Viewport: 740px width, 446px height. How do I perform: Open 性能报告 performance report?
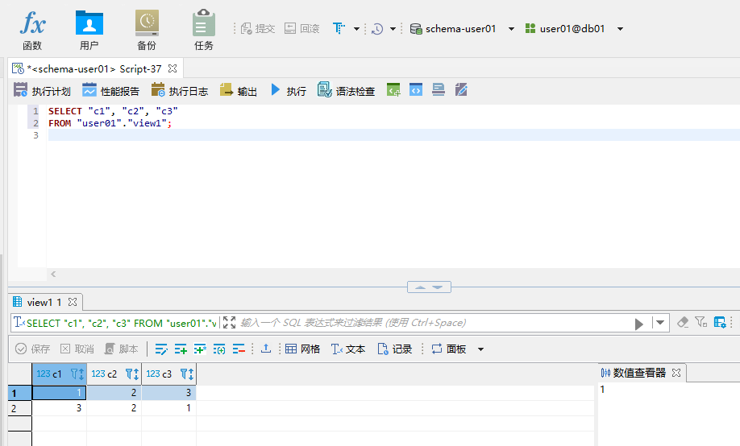click(x=110, y=91)
